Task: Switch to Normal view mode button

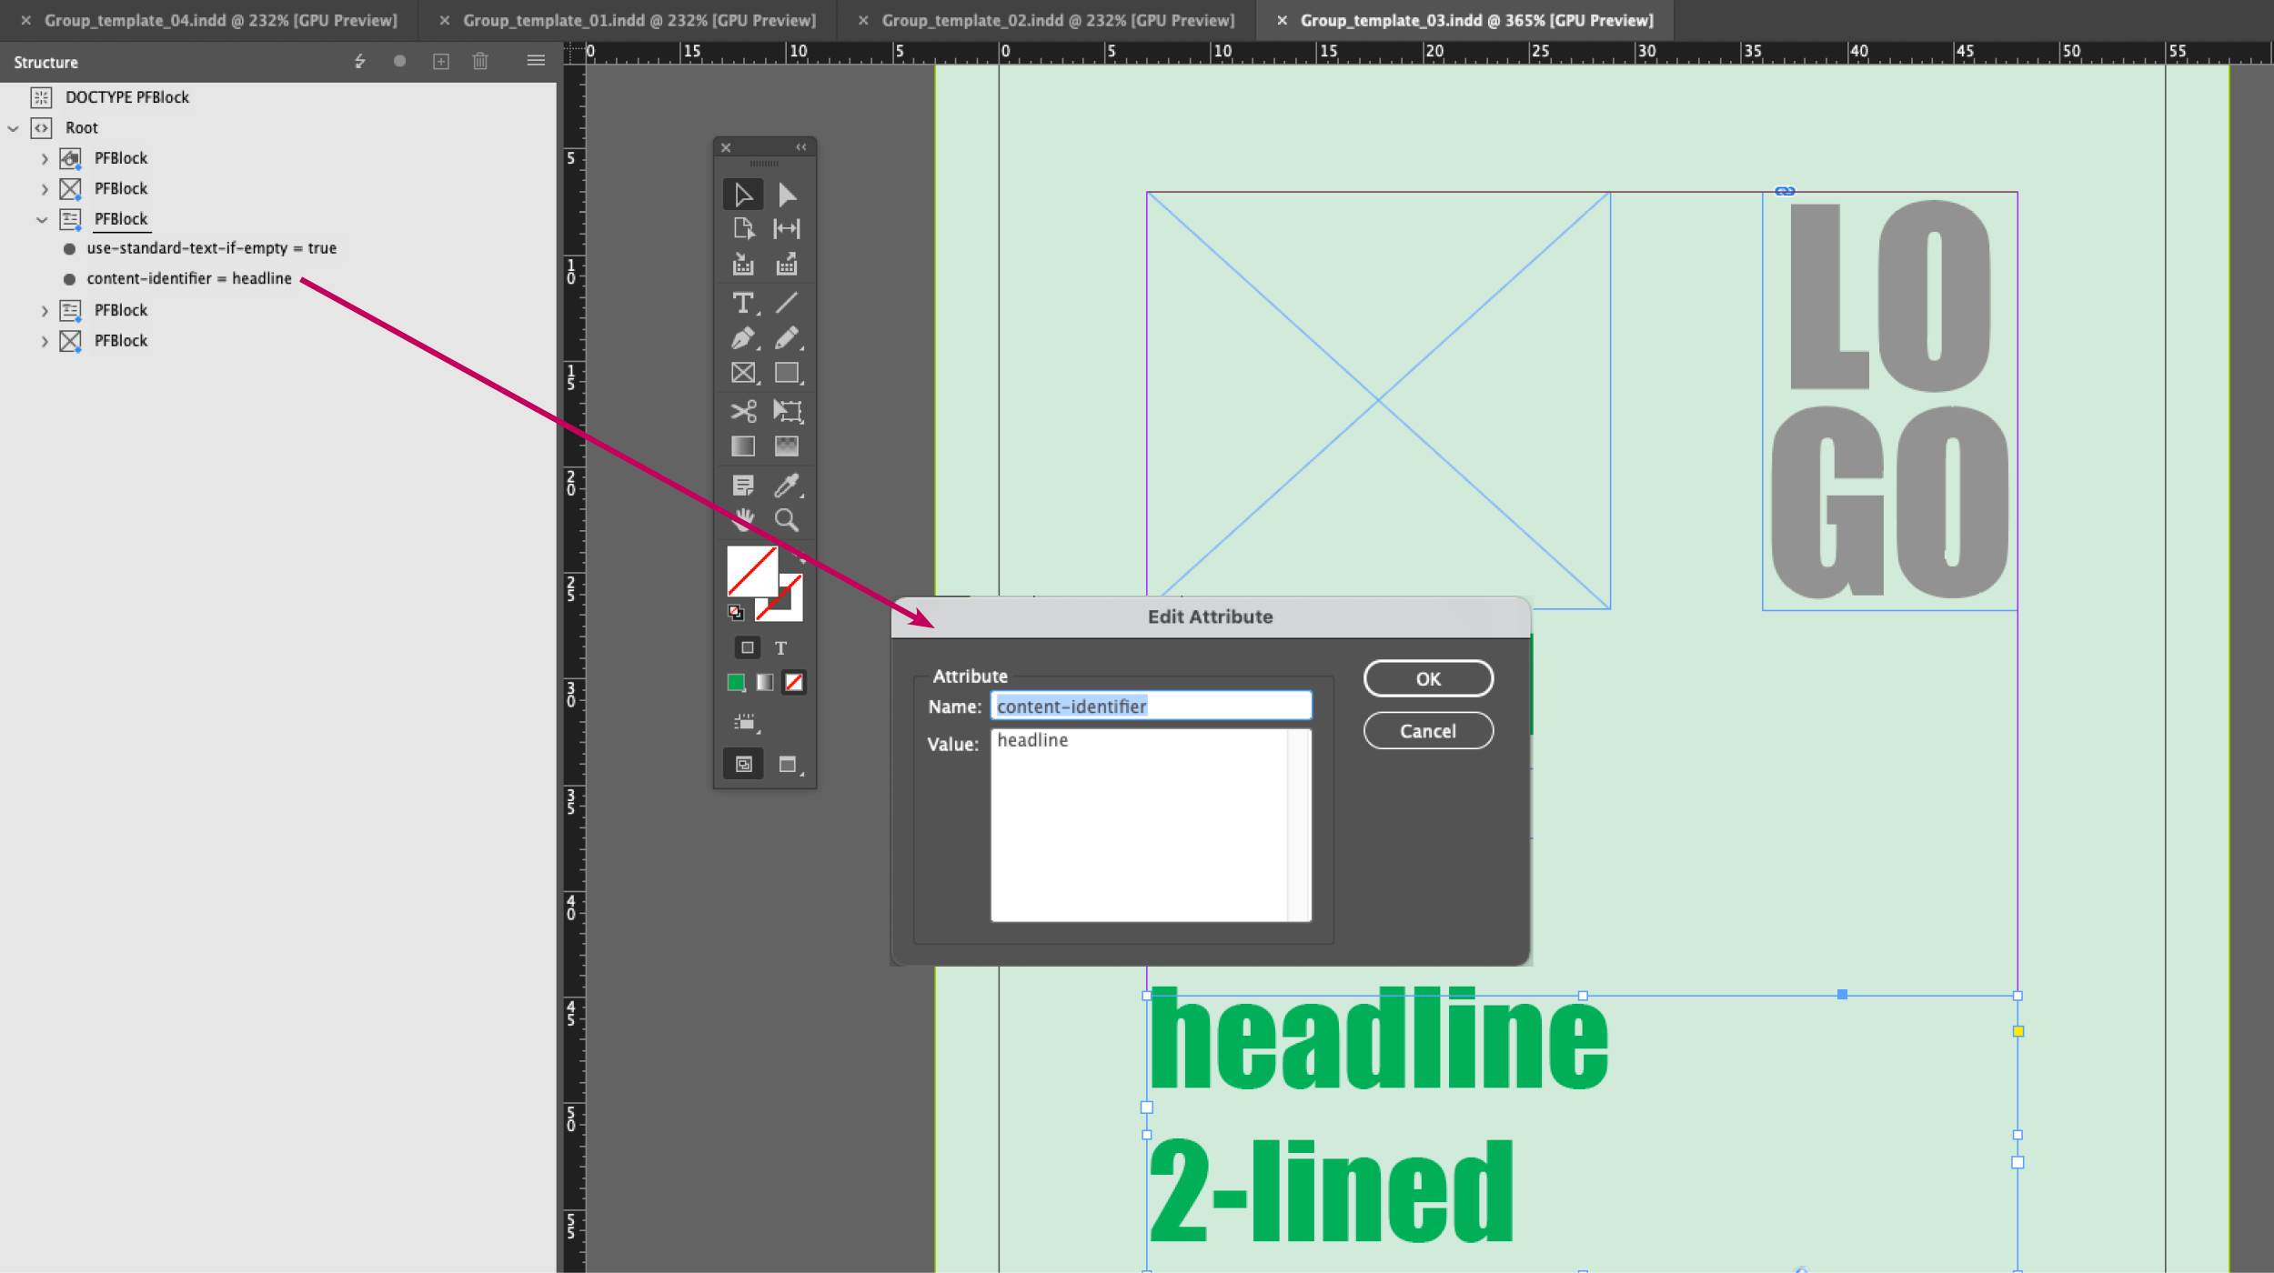Action: 743,764
